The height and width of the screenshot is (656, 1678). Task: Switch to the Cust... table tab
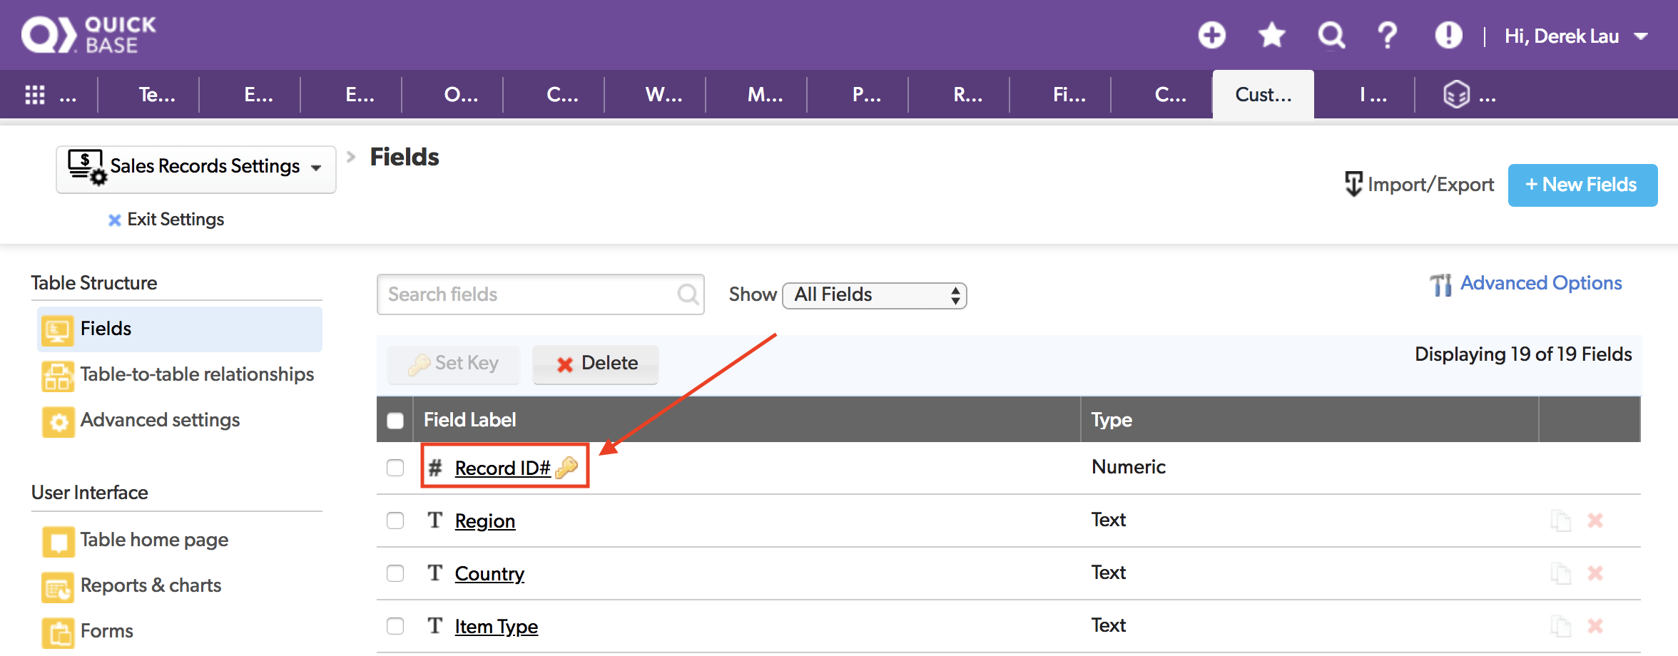pos(1263,93)
